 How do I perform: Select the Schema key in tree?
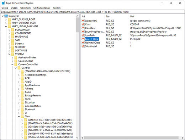coord(19,44)
